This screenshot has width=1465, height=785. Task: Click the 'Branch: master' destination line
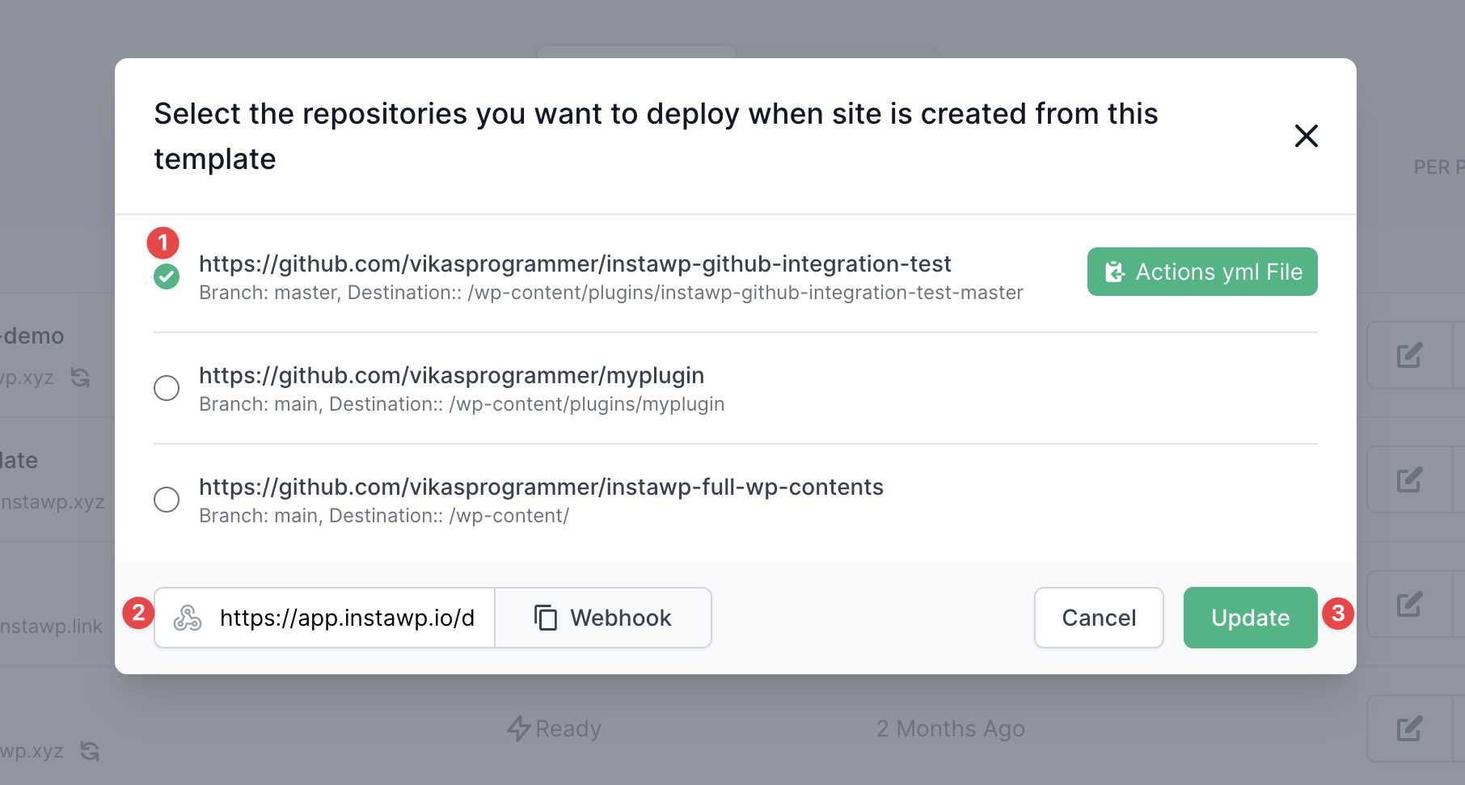click(611, 293)
